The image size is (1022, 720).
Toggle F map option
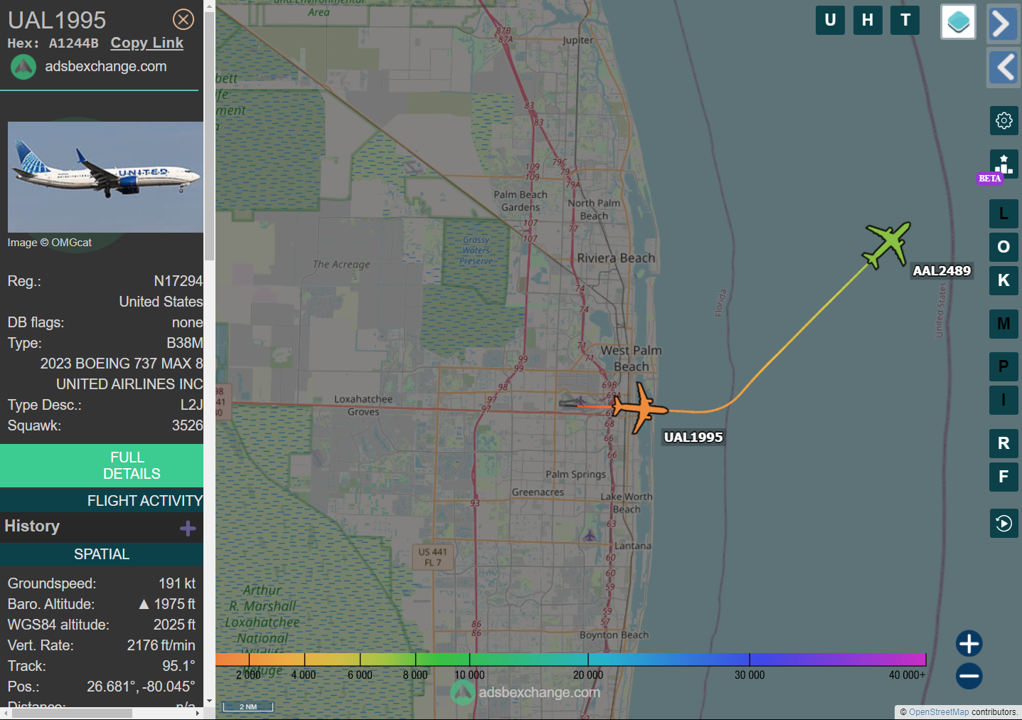[x=1004, y=477]
